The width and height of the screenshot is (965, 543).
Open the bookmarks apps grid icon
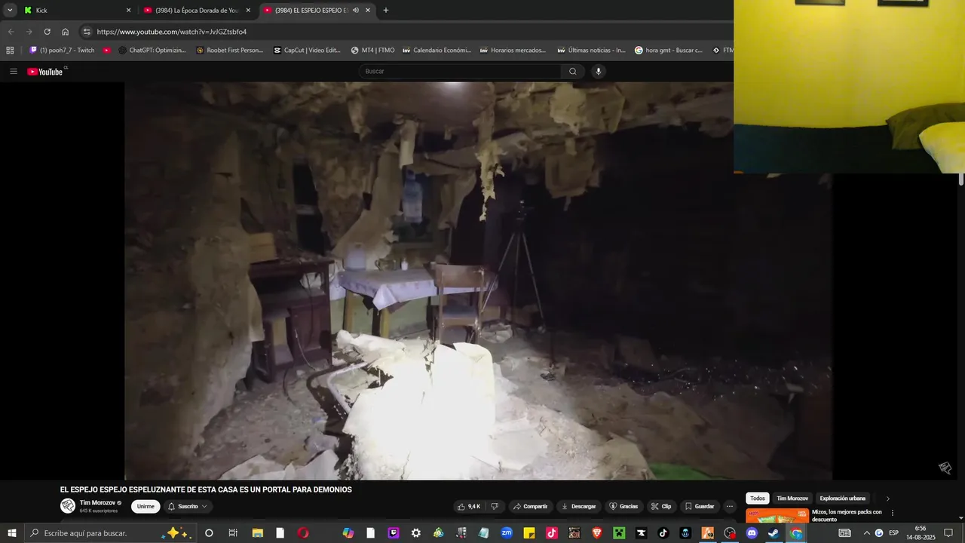click(x=10, y=51)
